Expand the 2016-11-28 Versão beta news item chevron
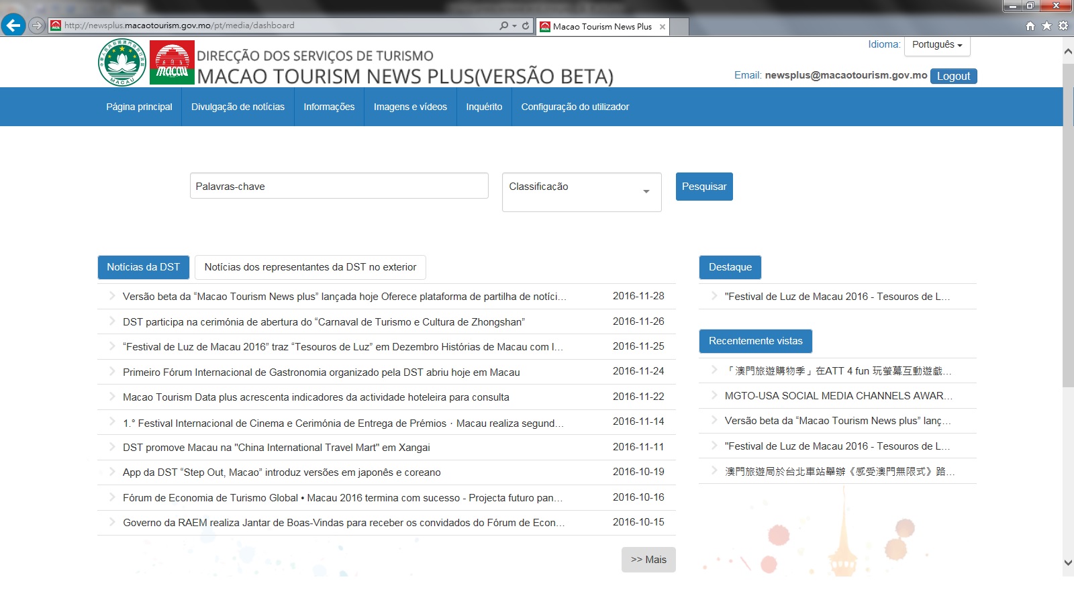Image resolution: width=1074 pixels, height=604 pixels. pos(112,296)
